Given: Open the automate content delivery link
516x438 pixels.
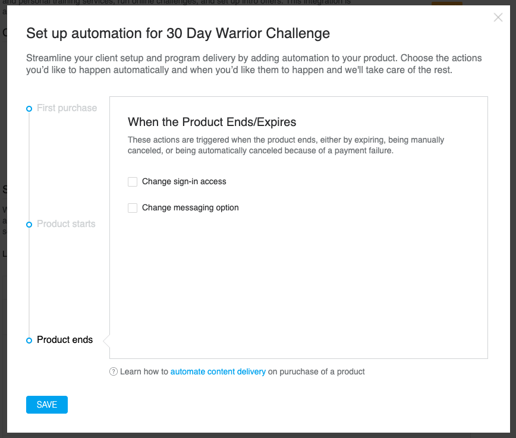Looking at the screenshot, I should [218, 371].
